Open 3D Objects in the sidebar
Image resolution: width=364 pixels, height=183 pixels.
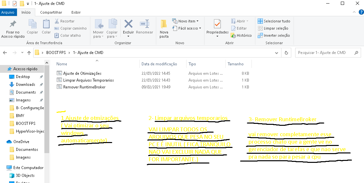point(25,176)
